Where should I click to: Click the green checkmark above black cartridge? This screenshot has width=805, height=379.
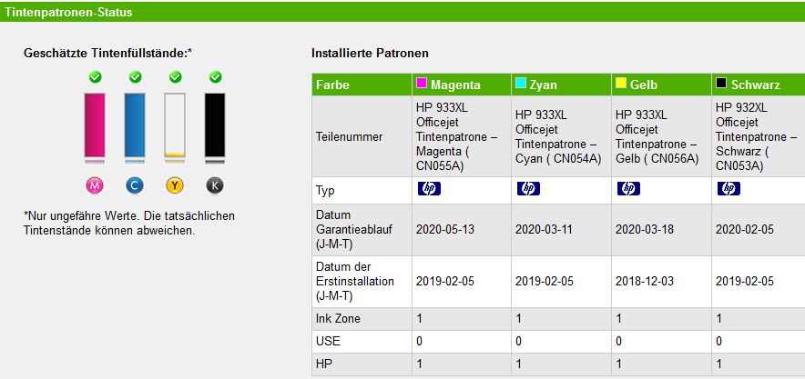(x=216, y=77)
